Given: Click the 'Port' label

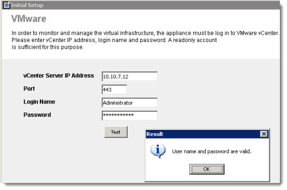Looking at the screenshot, I should (x=29, y=88).
